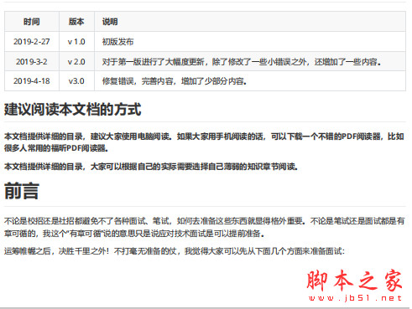This screenshot has height=309, width=412.
Task: Click the sentence about 薄弱的知识章节阅读
Action: click(151, 167)
